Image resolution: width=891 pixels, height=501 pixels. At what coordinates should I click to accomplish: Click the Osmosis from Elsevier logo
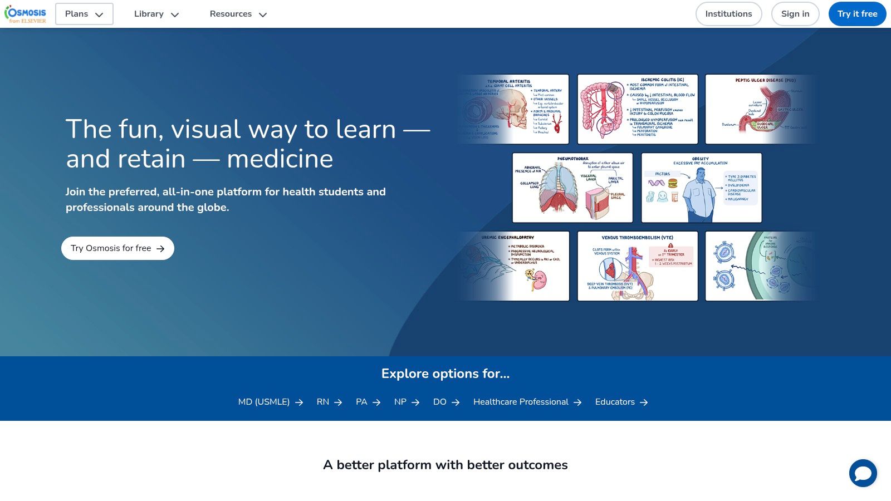(x=26, y=14)
